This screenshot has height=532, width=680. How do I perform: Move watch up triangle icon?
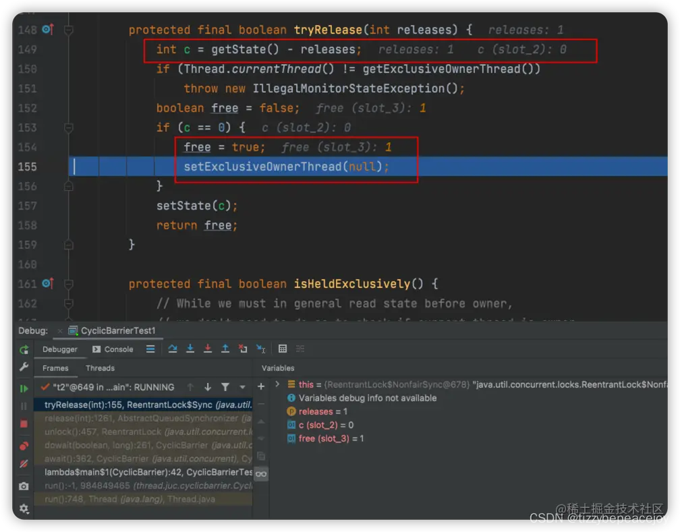261,421
